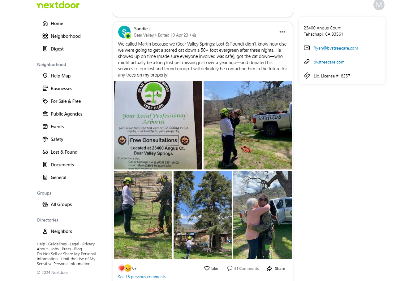Select the Businesses storefront icon
400x281 pixels.
(45, 88)
